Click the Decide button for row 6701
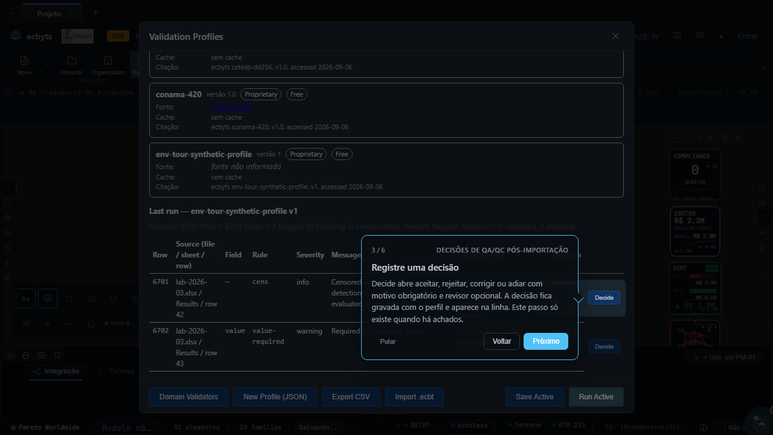 (604, 298)
